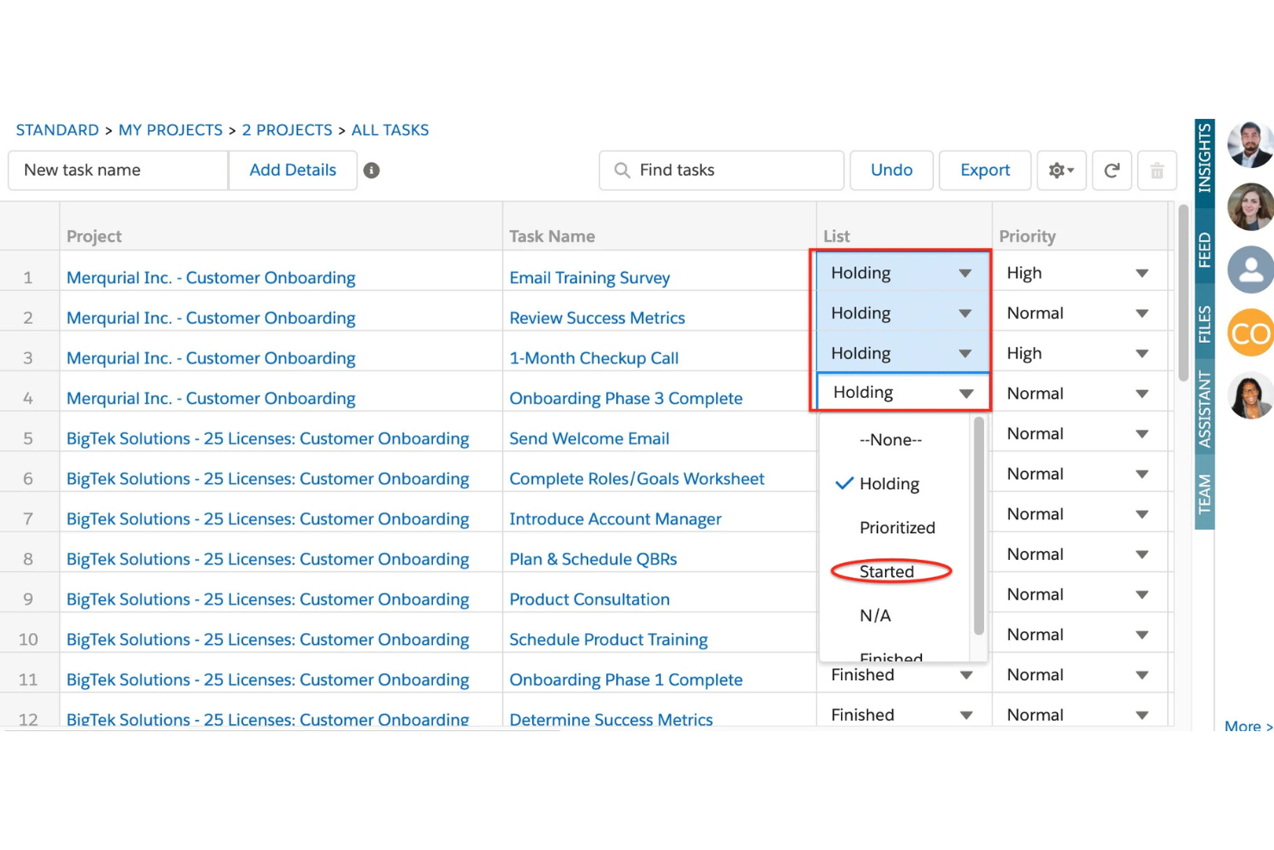Image resolution: width=1274 pixels, height=850 pixels.
Task: Open the ALL TASKS breadcrumb
Action: coord(390,129)
